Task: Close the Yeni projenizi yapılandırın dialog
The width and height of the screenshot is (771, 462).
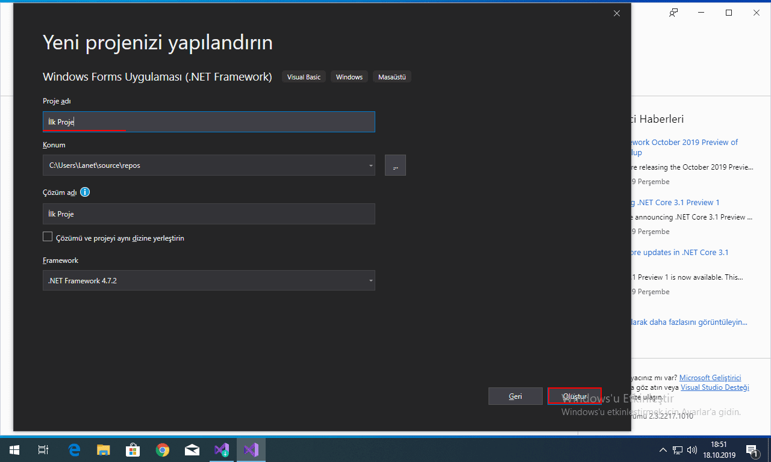Action: pyautogui.click(x=617, y=13)
